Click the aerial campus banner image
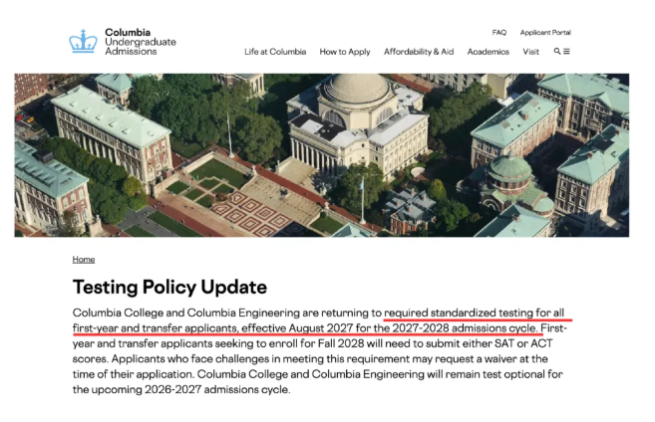 (x=322, y=155)
